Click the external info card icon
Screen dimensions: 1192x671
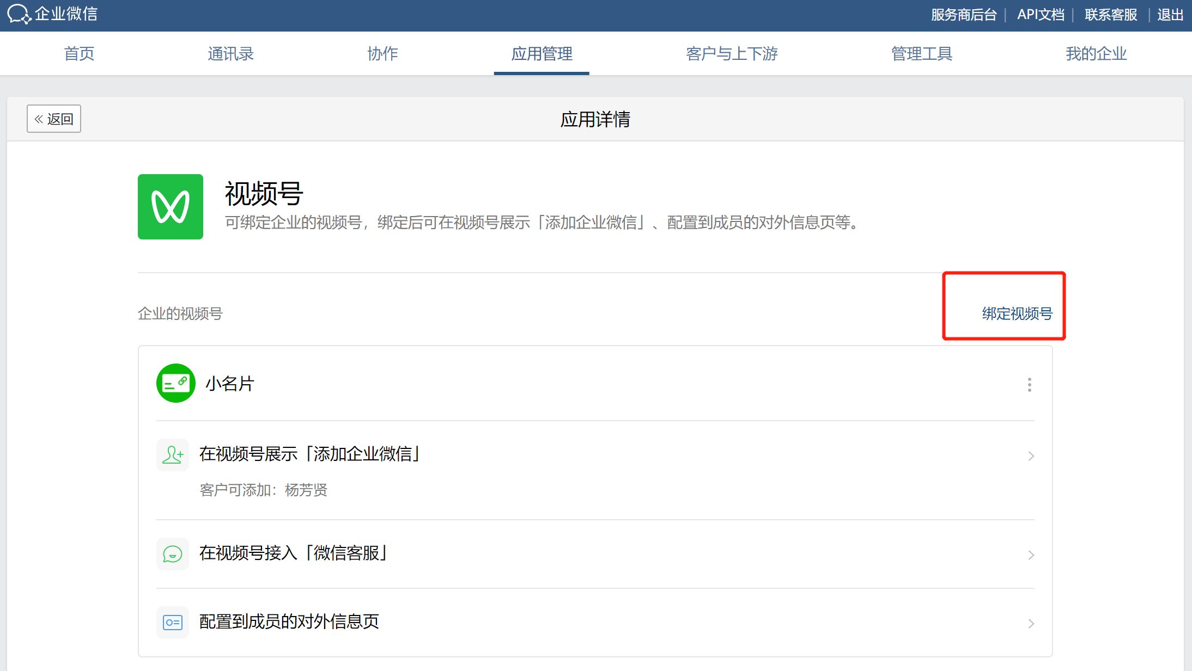coord(173,622)
